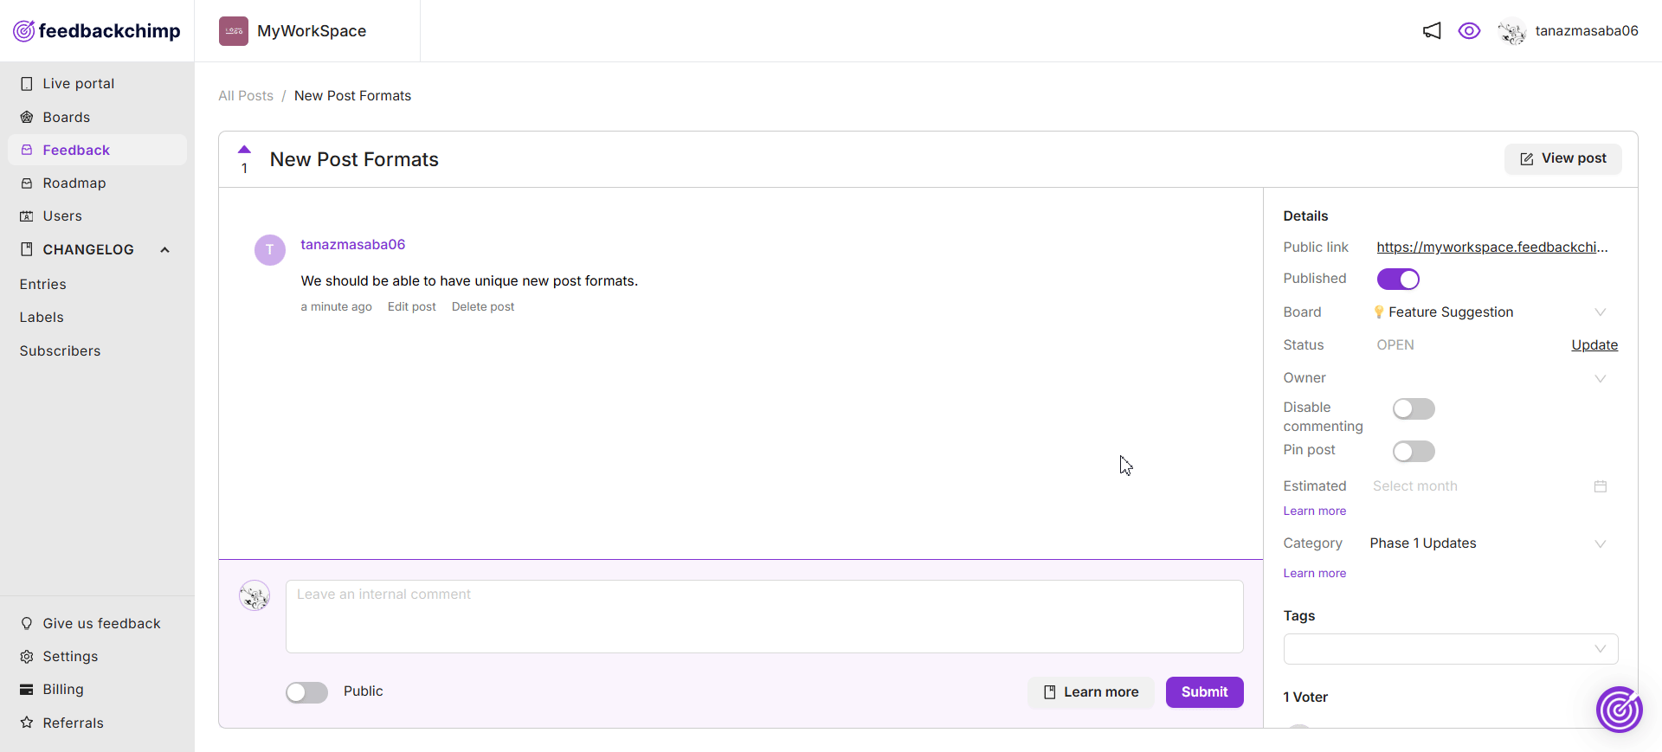This screenshot has width=1662, height=752.
Task: Click Learn more under Category
Action: [1314, 574]
